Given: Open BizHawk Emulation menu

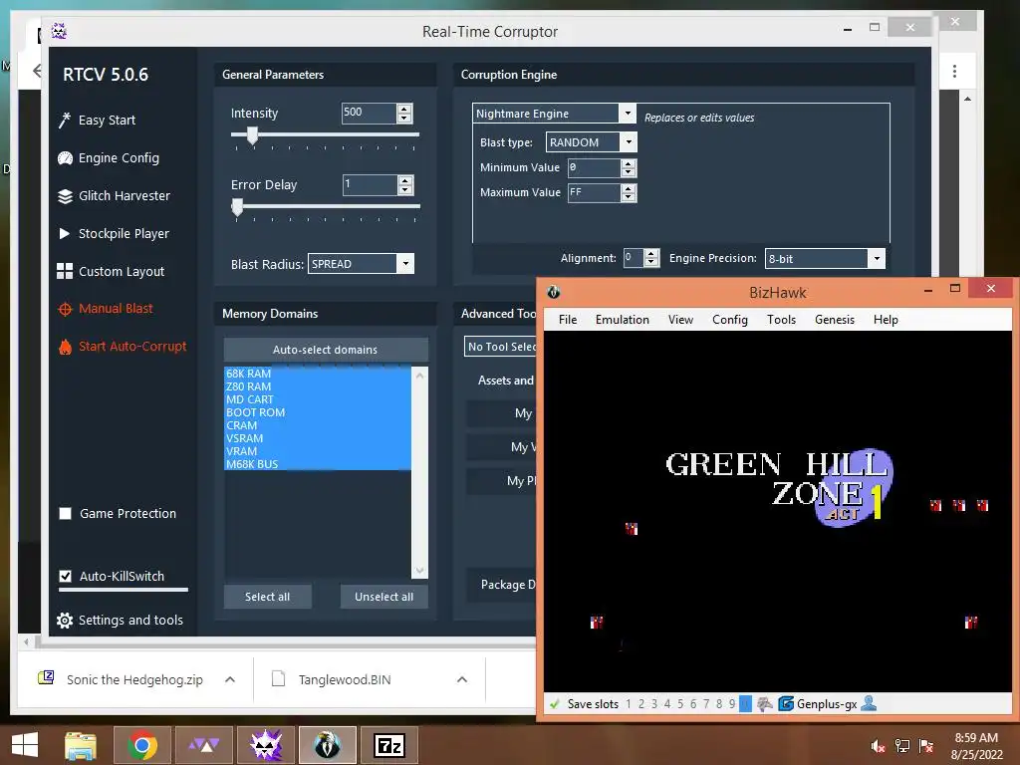Looking at the screenshot, I should (x=622, y=320).
